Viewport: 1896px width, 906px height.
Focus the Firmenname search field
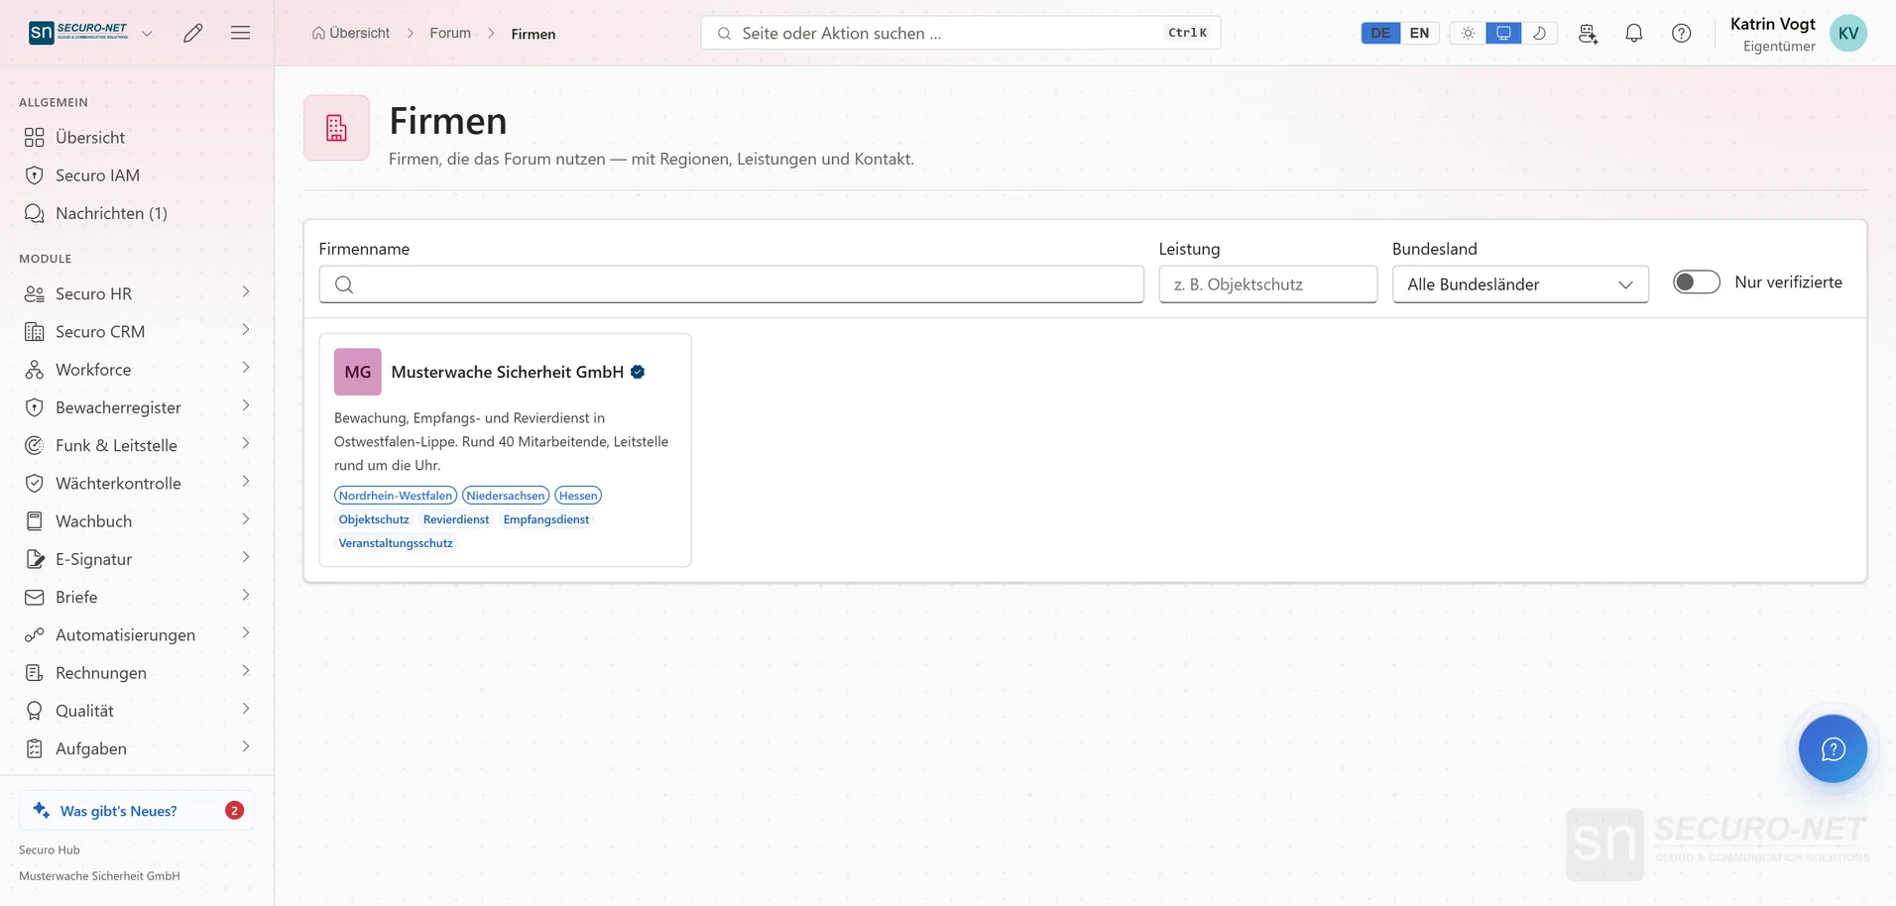731,284
